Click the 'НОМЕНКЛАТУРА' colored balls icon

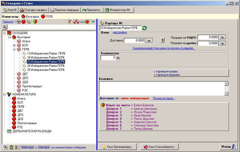(x=9, y=95)
